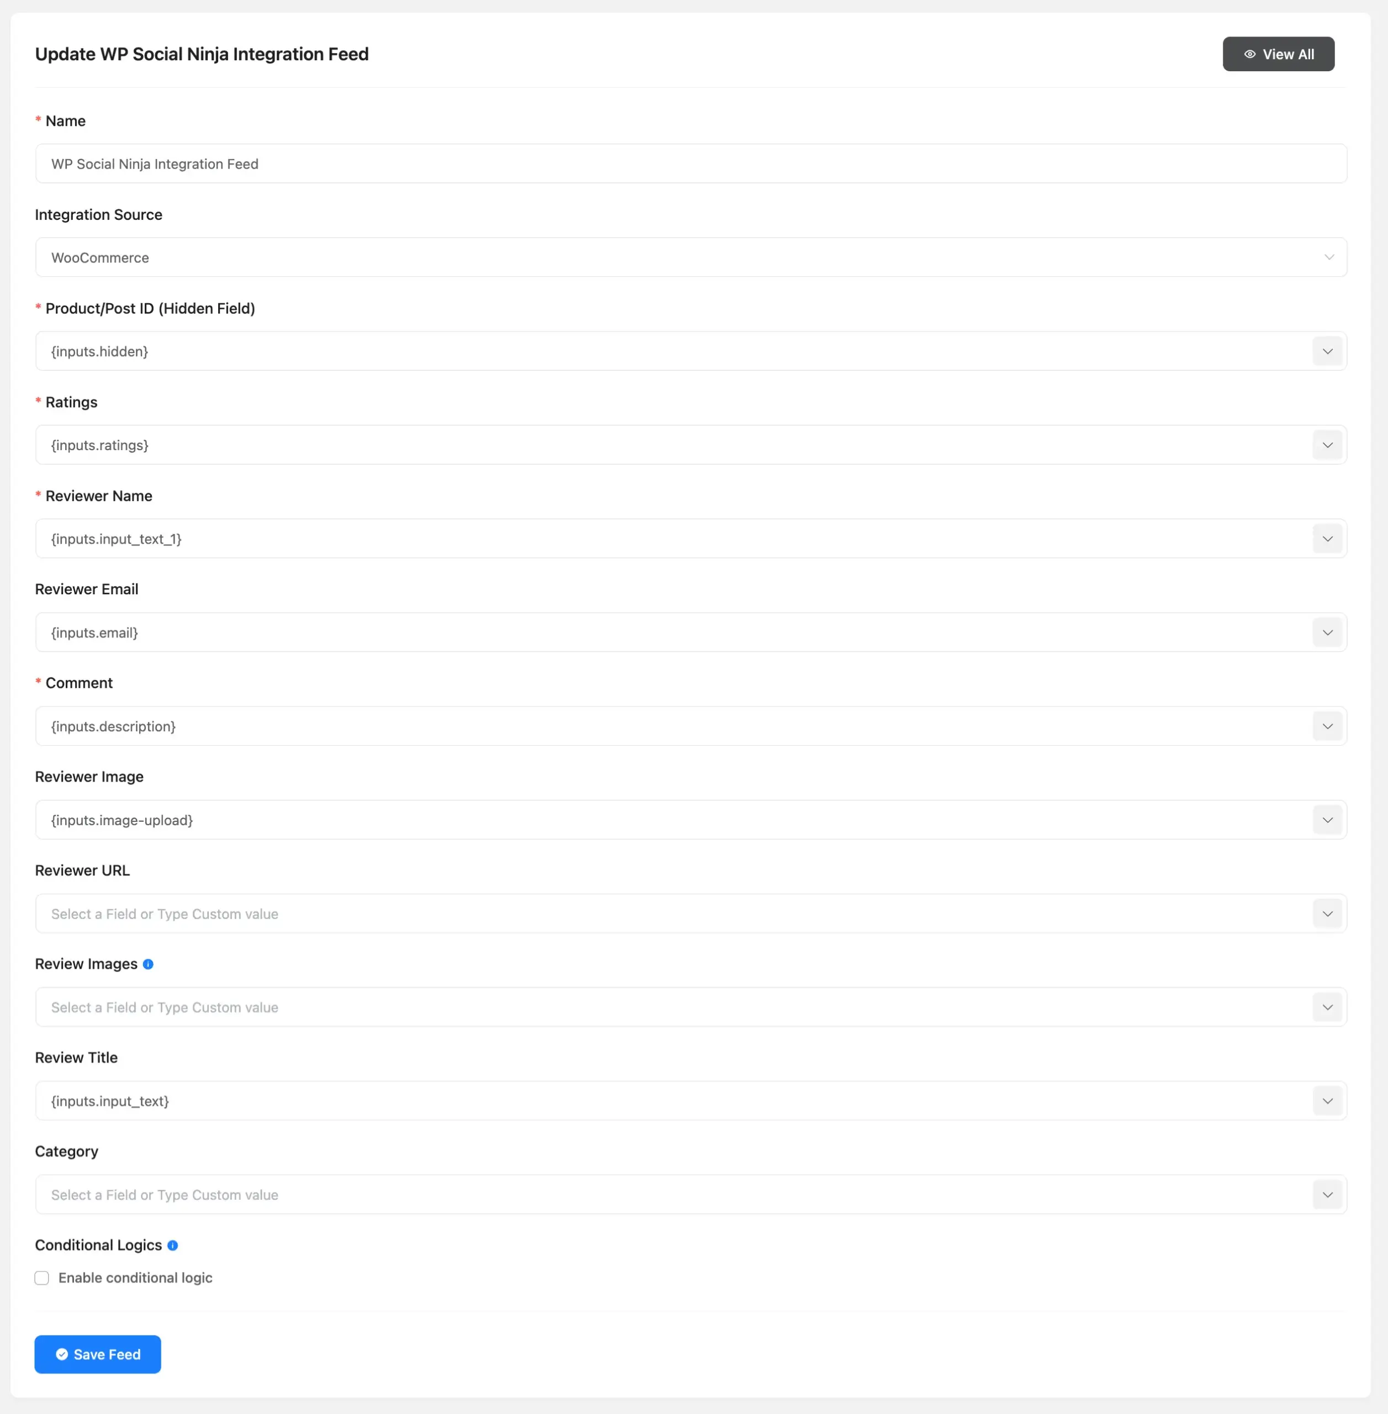Viewport: 1388px width, 1414px height.
Task: Click the Save Feed button
Action: 97,1354
